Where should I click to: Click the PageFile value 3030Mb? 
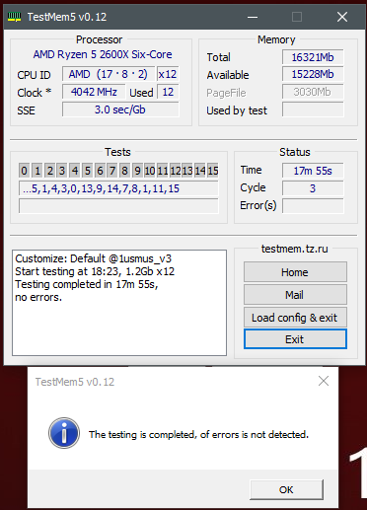313,92
